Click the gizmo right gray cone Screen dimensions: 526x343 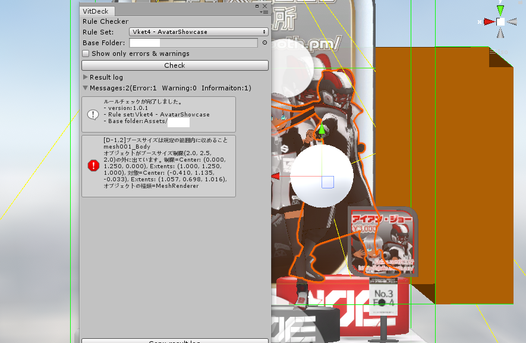[x=512, y=22]
